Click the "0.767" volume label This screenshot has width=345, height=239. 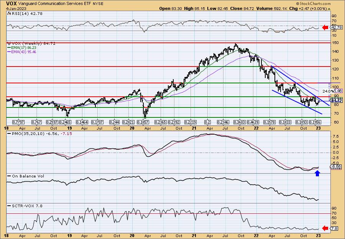pyautogui.click(x=36, y=122)
